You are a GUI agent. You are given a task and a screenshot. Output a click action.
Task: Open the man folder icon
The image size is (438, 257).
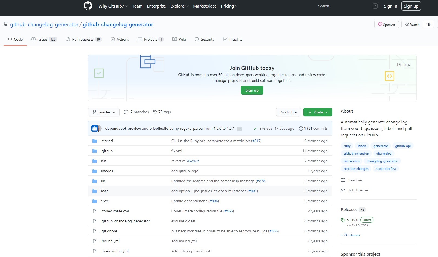click(95, 191)
